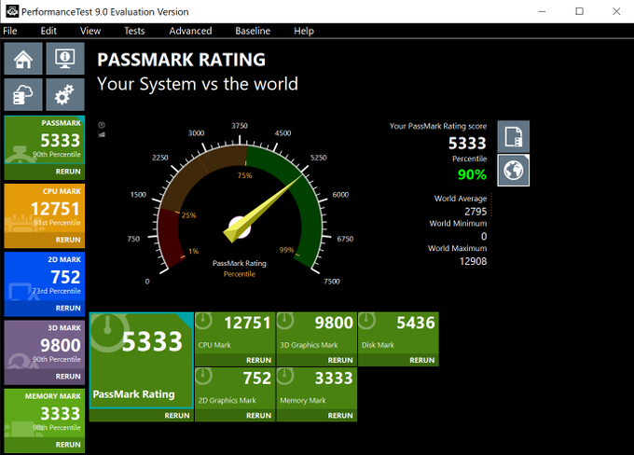Rerun under 3D Graphics Mark tile
Screen dimensions: 634x455
[340, 360]
